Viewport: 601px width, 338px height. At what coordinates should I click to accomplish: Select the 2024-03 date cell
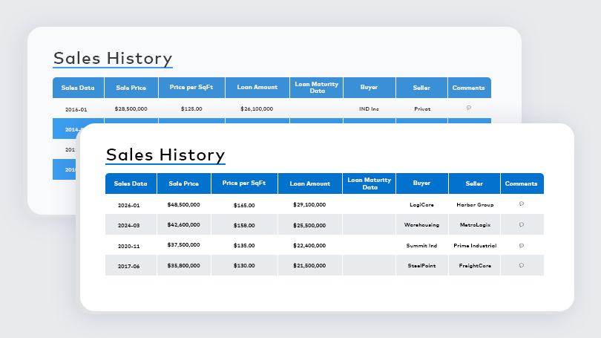coord(129,225)
